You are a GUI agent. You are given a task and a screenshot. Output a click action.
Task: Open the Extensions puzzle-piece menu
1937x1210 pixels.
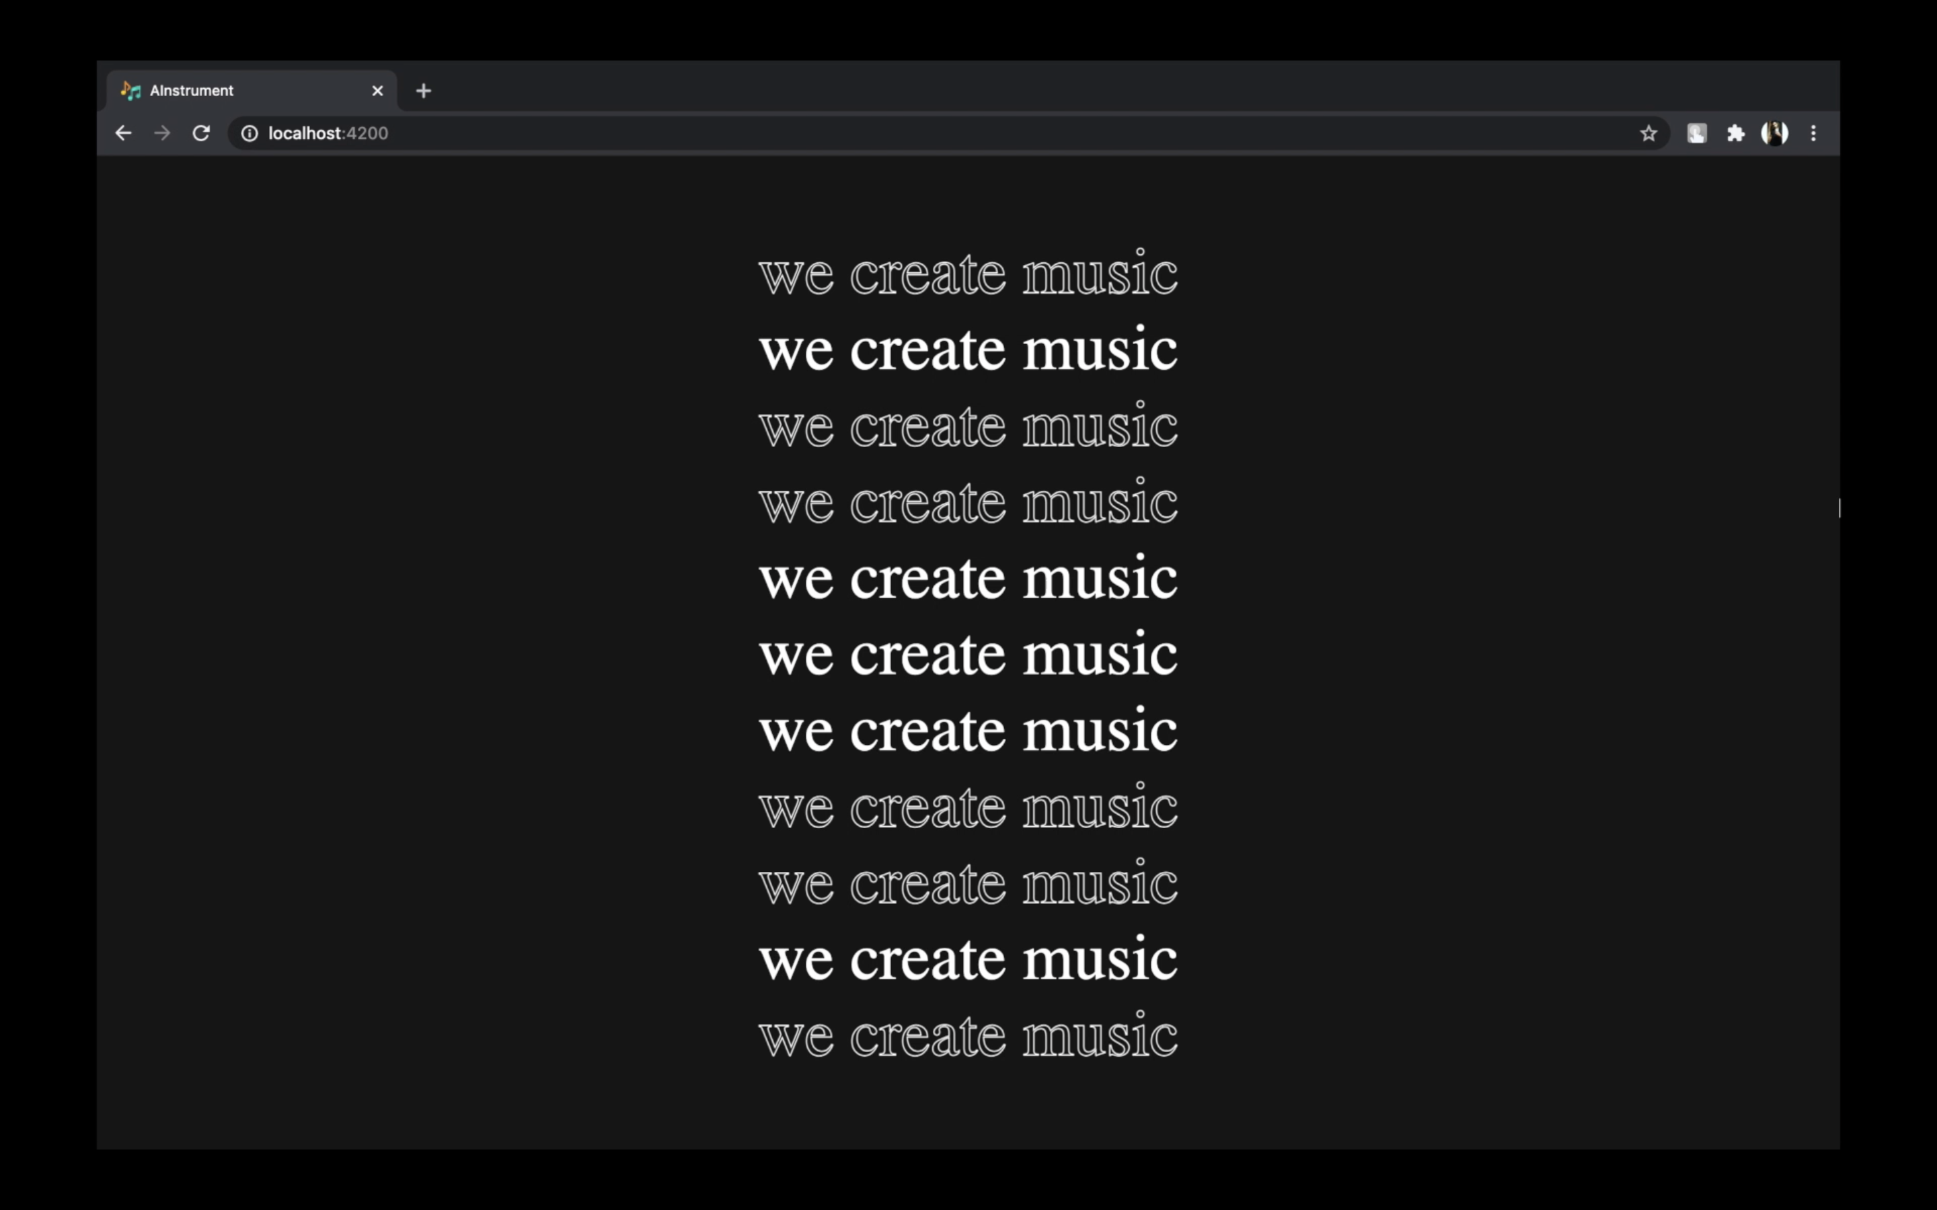(x=1735, y=133)
